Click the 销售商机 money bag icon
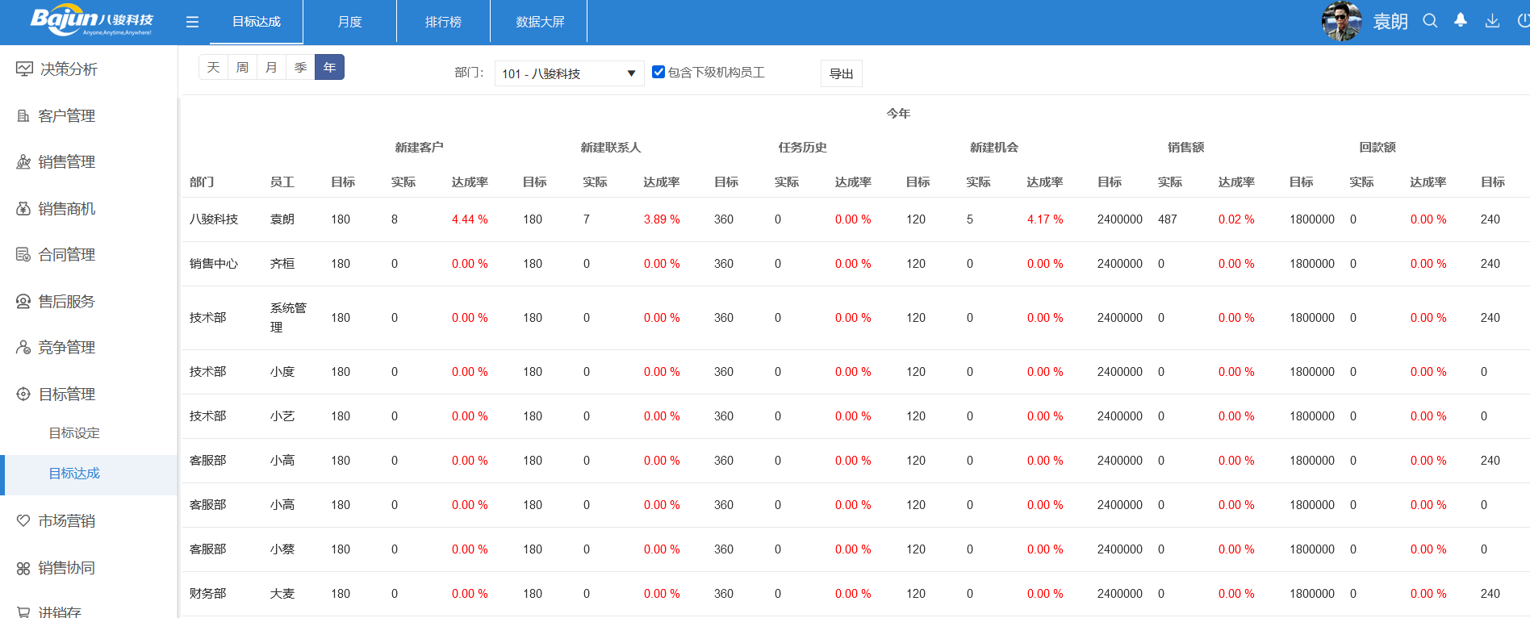The image size is (1530, 618). point(23,209)
